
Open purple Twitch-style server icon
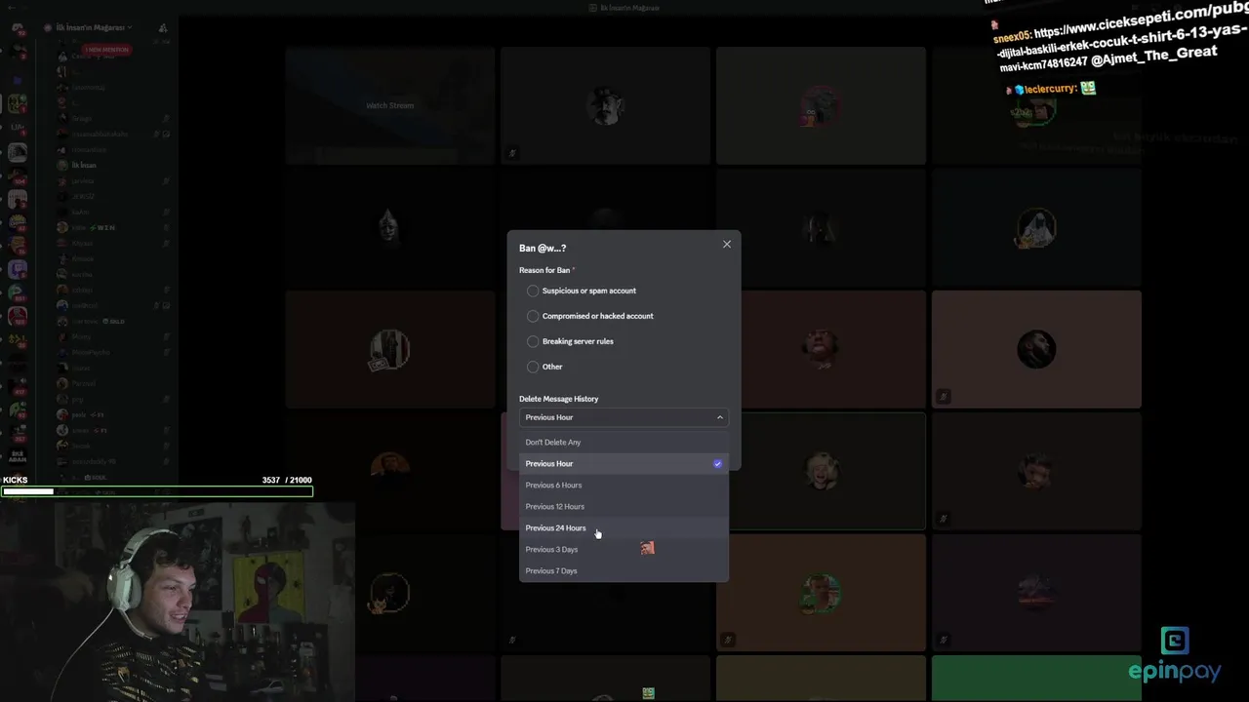click(17, 267)
